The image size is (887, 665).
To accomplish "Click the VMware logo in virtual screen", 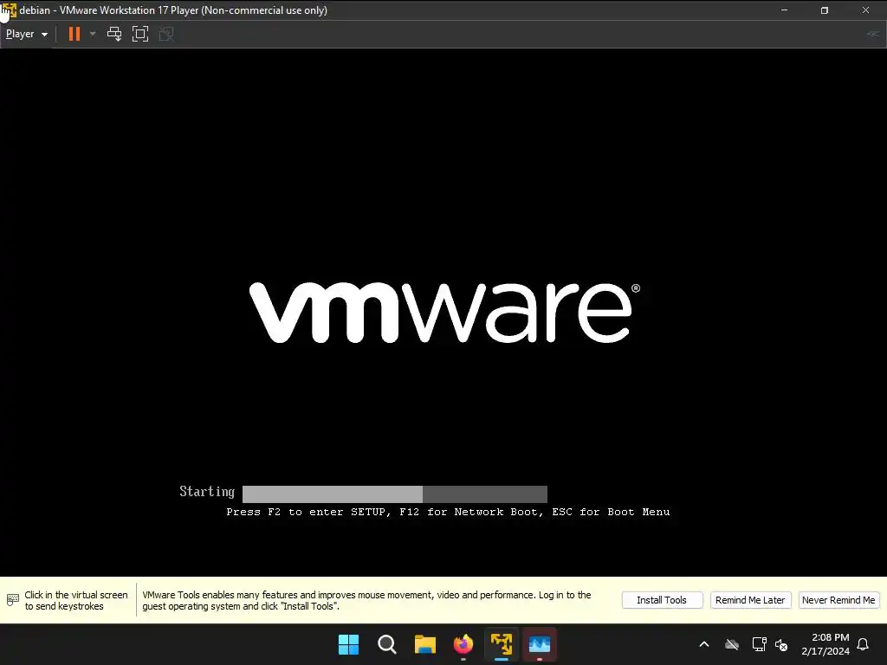I will pos(444,313).
